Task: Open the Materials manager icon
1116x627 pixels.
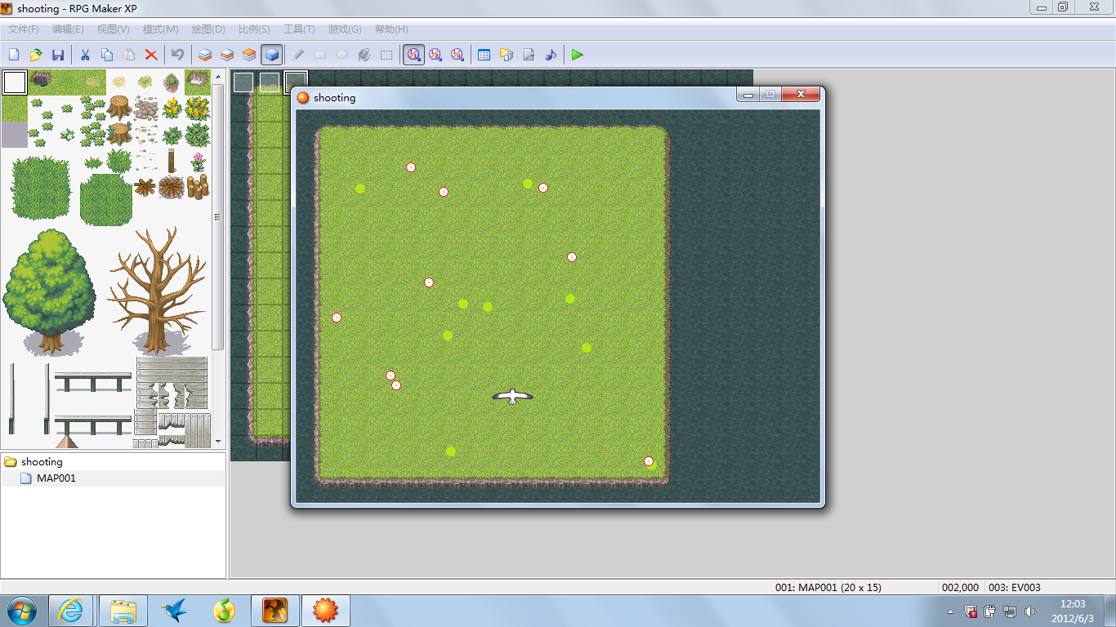Action: [507, 55]
